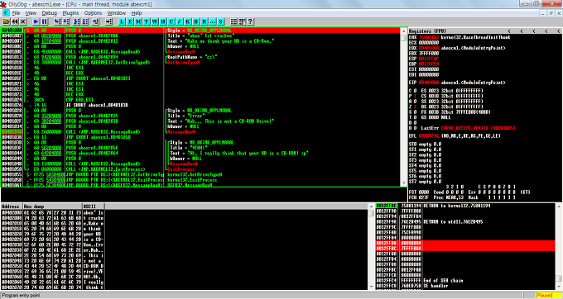Open Call stack with K icon
Image resolution: width=563 pixels, height=299 pixels.
click(x=188, y=21)
